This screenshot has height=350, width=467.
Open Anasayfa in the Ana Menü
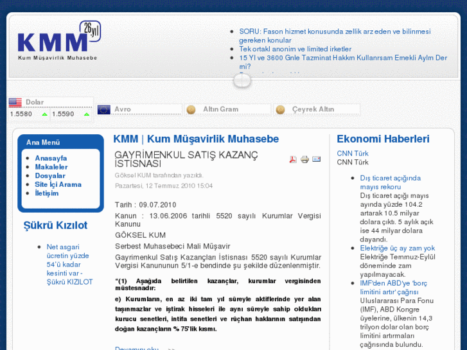(x=51, y=158)
